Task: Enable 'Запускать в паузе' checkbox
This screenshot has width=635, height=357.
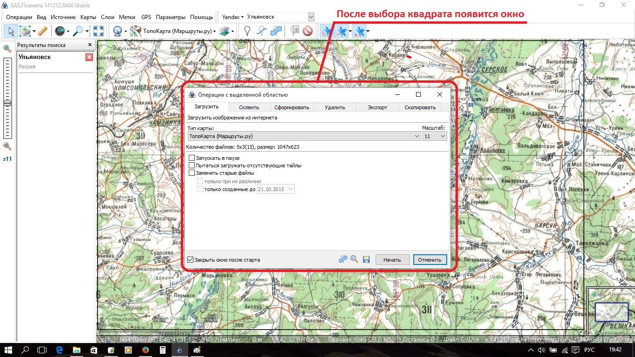Action: click(192, 158)
